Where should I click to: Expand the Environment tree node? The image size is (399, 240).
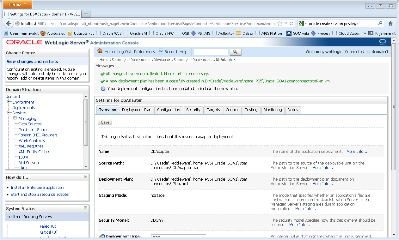[9, 102]
